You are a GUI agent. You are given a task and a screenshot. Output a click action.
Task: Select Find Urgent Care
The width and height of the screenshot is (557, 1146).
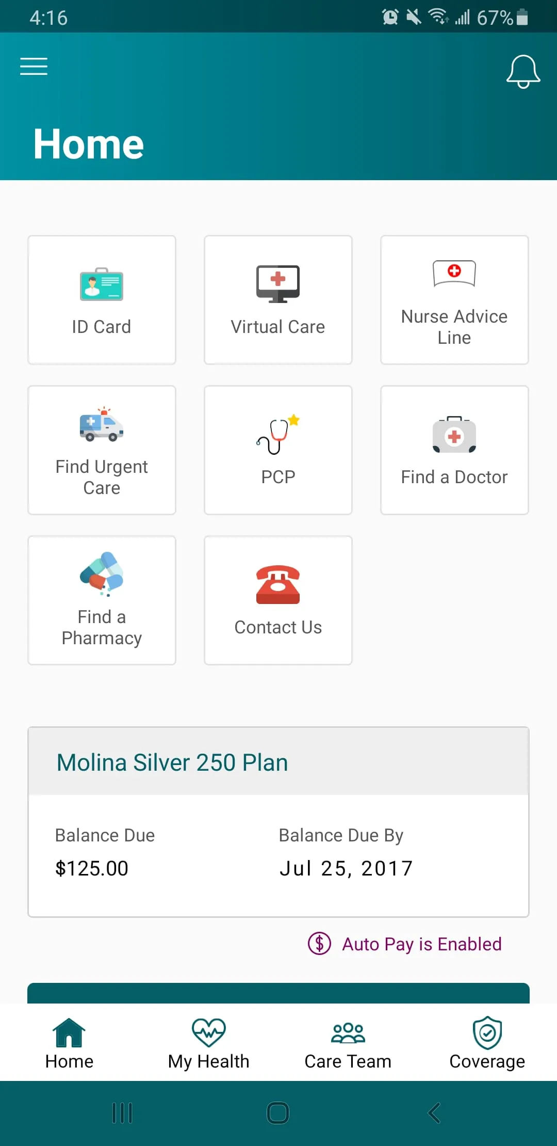[102, 450]
